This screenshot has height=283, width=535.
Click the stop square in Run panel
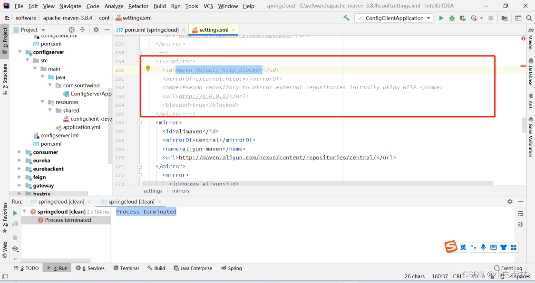(x=15, y=237)
